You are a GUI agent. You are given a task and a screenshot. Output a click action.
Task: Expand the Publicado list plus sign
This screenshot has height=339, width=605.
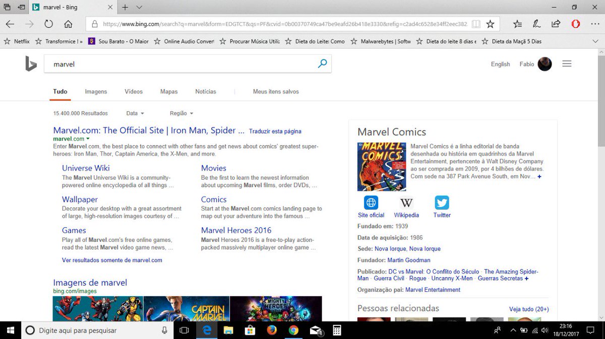tap(526, 279)
